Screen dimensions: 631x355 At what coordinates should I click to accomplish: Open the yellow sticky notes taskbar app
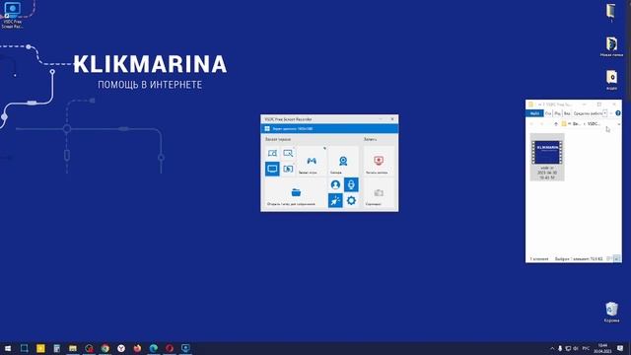point(40,348)
